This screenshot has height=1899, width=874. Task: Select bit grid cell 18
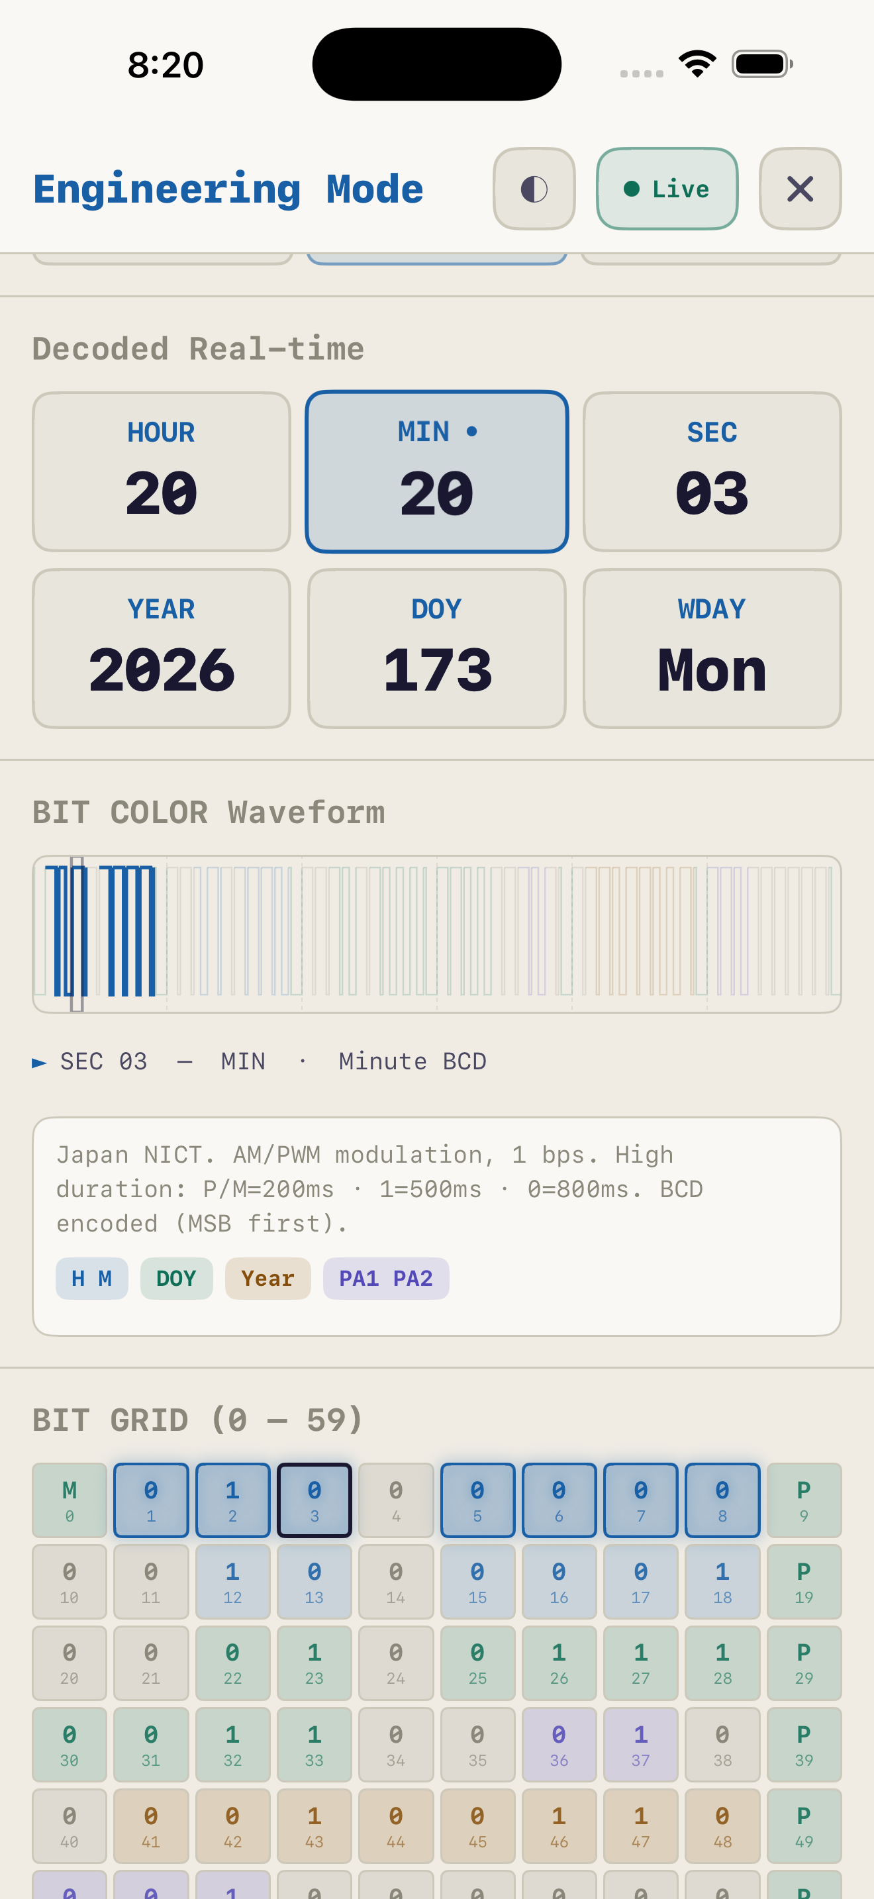pos(722,1582)
